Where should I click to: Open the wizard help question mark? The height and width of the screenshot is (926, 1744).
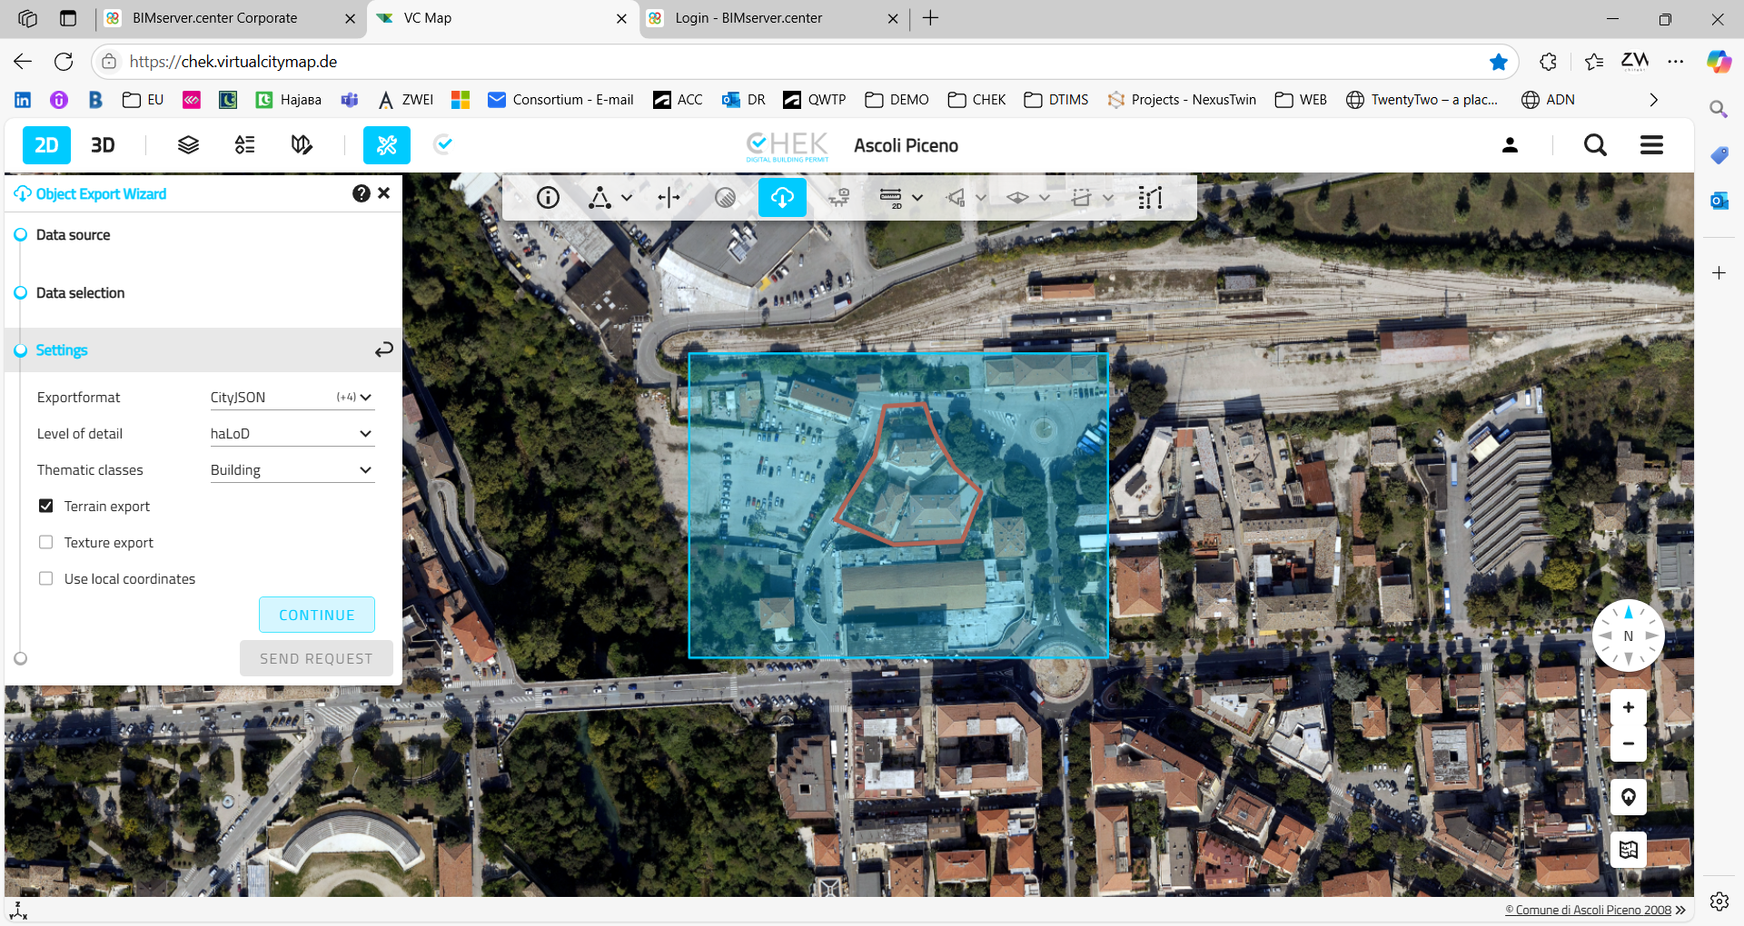361,193
